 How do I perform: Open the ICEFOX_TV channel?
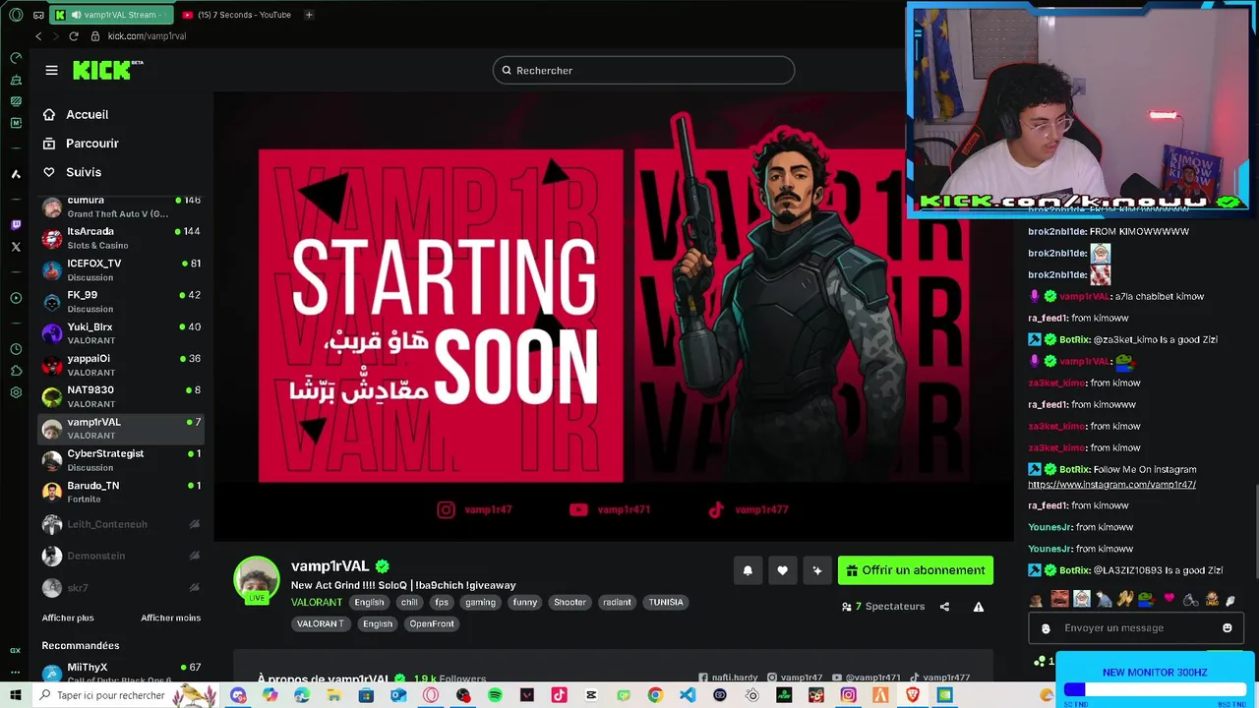coord(121,269)
